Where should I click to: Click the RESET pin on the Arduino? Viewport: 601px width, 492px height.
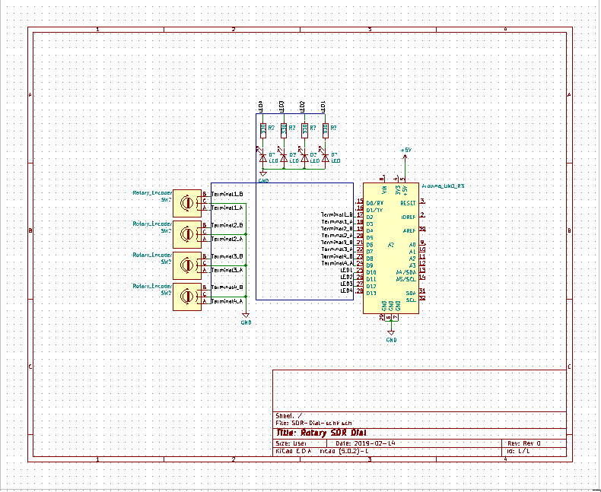[x=407, y=203]
